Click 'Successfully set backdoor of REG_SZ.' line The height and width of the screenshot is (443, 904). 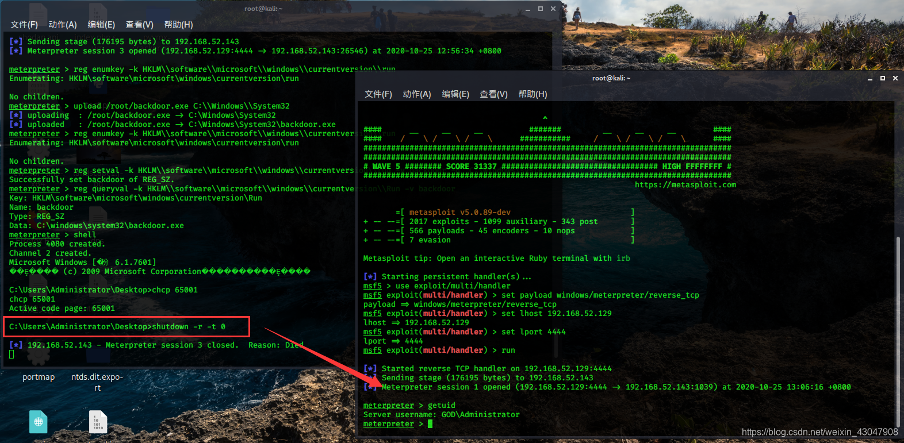(92, 179)
